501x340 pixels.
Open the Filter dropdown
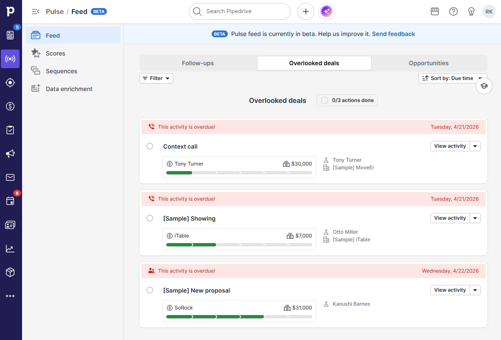[x=156, y=78]
